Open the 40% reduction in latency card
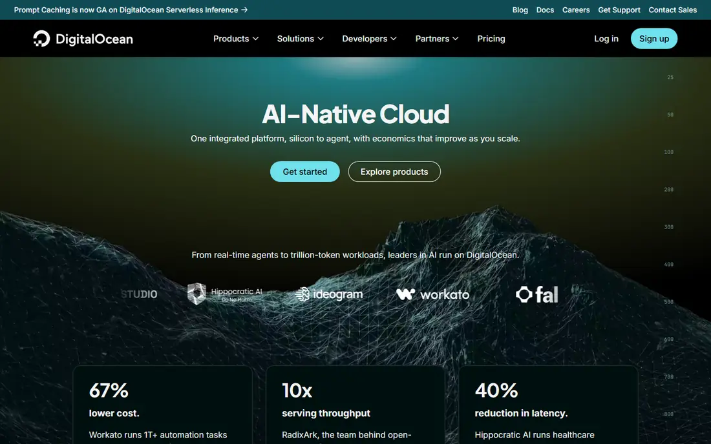Viewport: 711px width, 444px height. click(548, 405)
